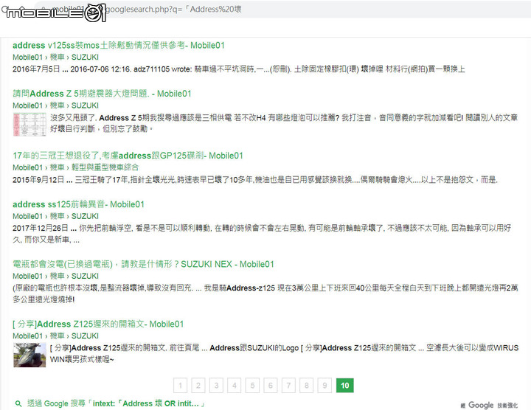Image resolution: width=531 pixels, height=410 pixels.
Task: Go to results page 9
Action: pyautogui.click(x=324, y=385)
